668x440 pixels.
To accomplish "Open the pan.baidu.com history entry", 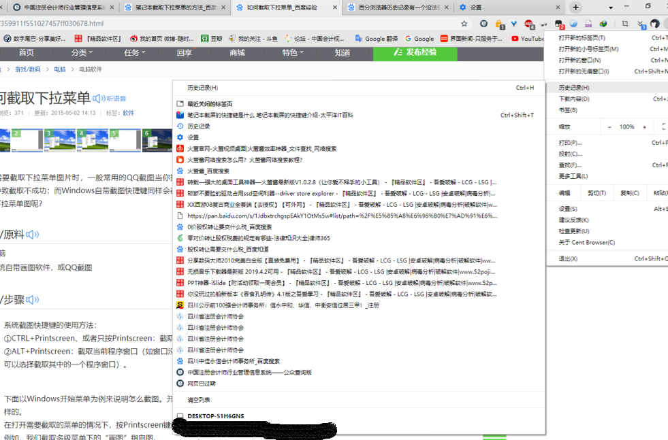I will pyautogui.click(x=359, y=216).
